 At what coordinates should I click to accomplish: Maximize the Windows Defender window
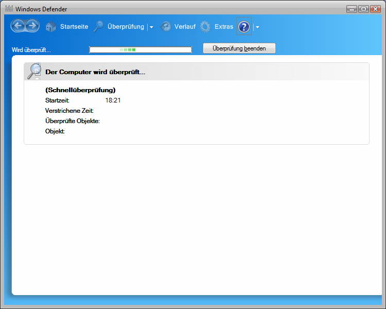pos(363,9)
